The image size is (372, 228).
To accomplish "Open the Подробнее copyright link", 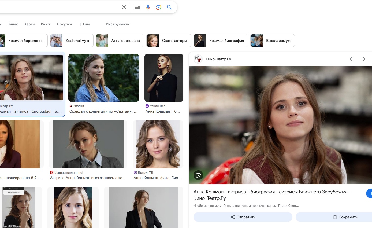I will click(289, 206).
